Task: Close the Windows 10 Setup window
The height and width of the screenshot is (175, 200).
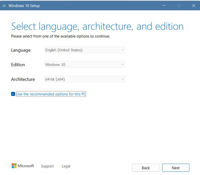Action: (194, 5)
